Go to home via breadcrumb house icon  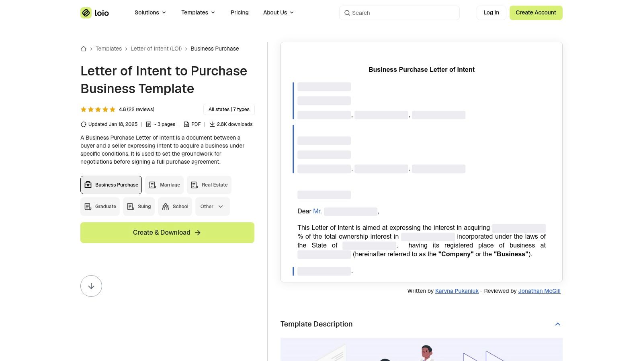click(84, 49)
